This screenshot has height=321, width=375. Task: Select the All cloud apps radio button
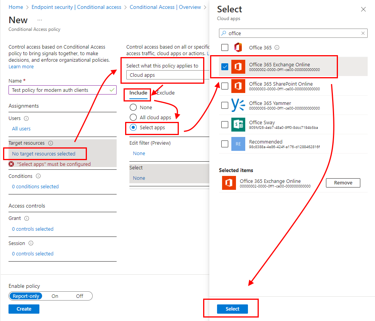[133, 117]
